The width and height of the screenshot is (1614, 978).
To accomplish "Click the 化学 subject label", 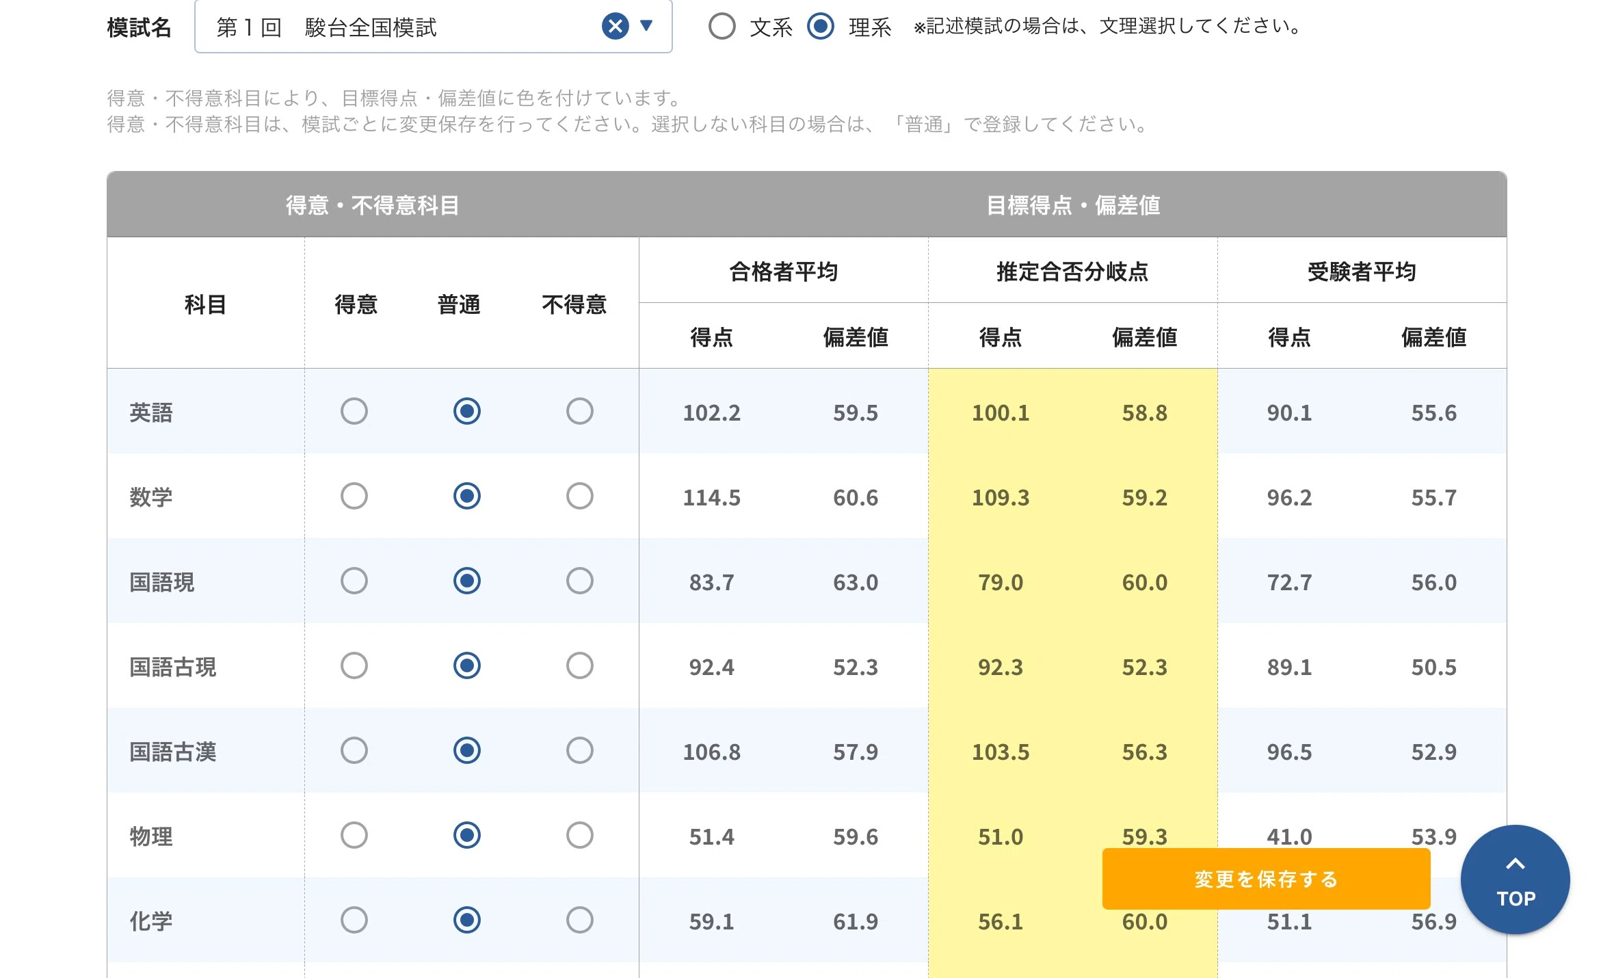I will [151, 921].
